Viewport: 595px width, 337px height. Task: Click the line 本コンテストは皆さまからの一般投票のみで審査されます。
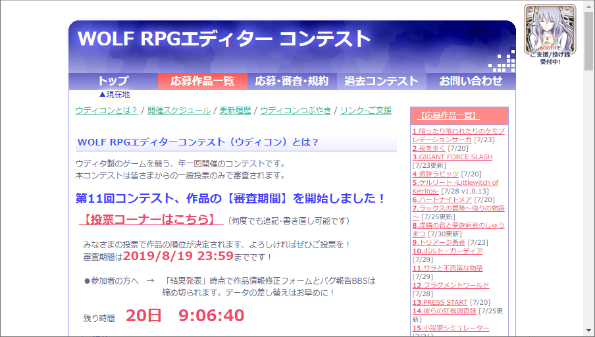click(180, 176)
